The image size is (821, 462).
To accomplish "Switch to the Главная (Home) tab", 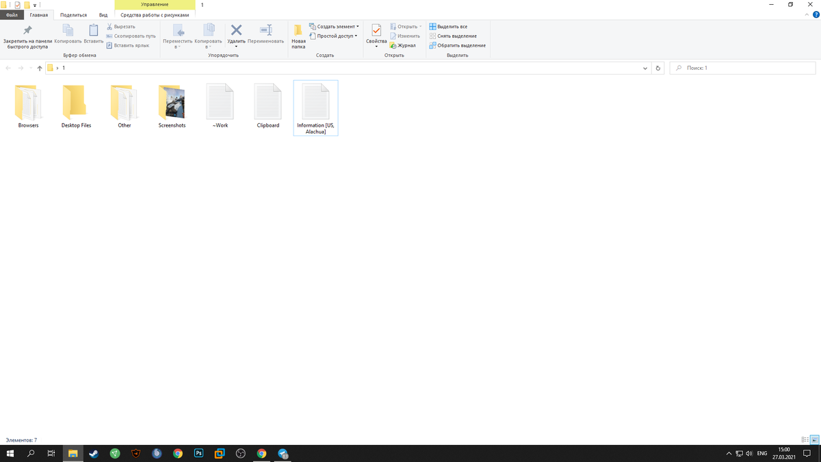I will (x=39, y=14).
